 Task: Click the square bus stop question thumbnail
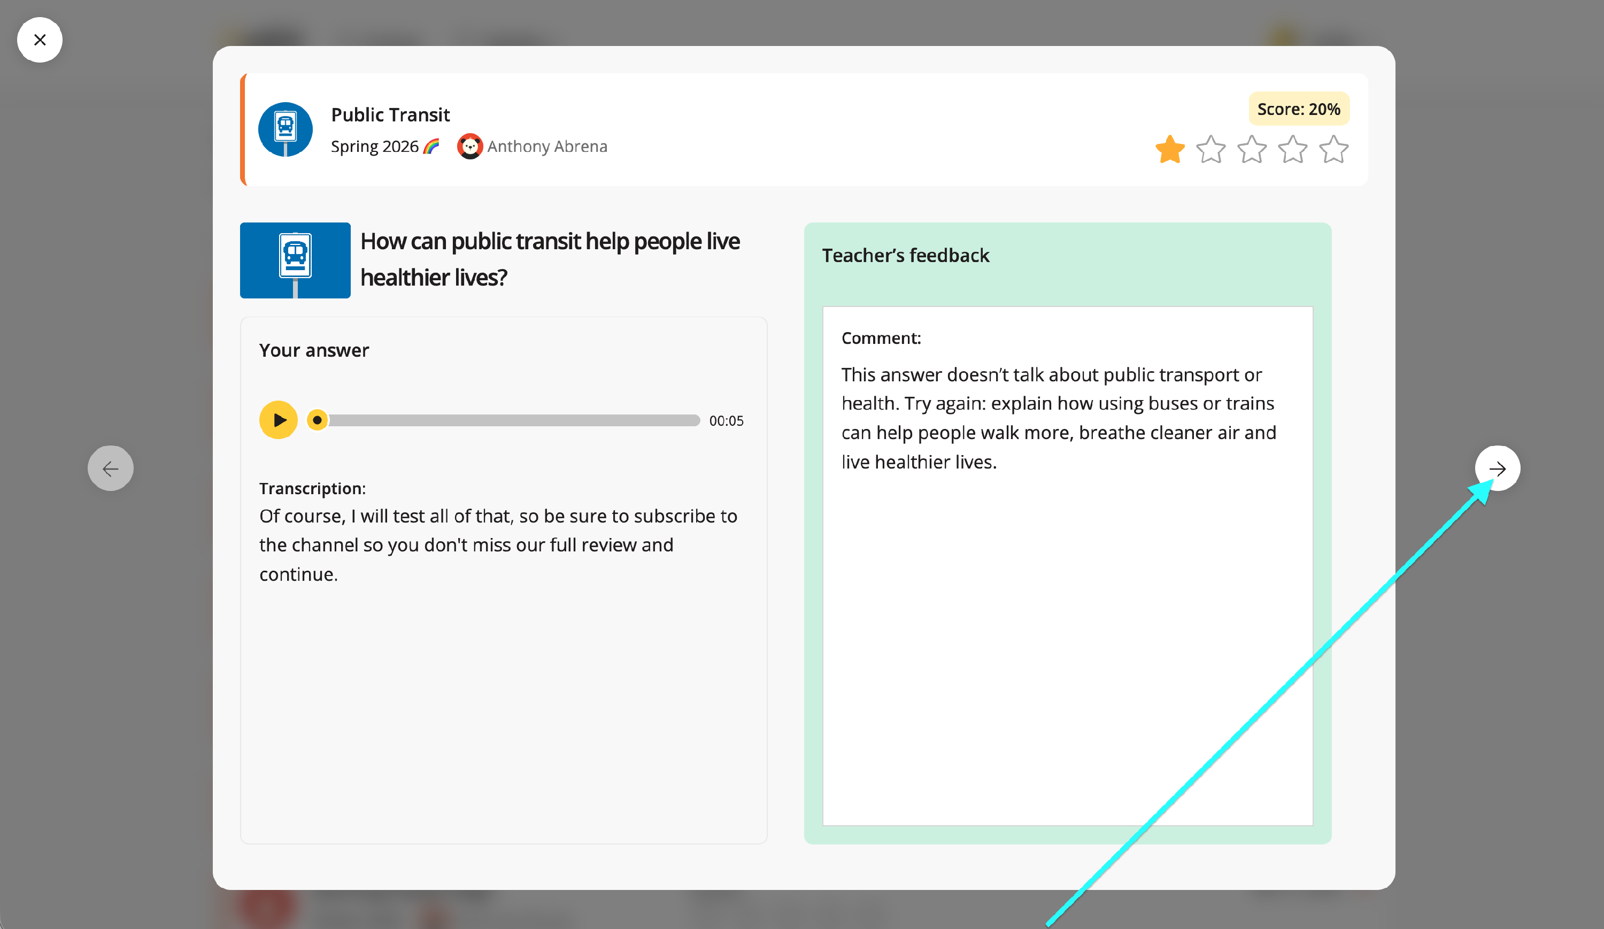(x=295, y=260)
